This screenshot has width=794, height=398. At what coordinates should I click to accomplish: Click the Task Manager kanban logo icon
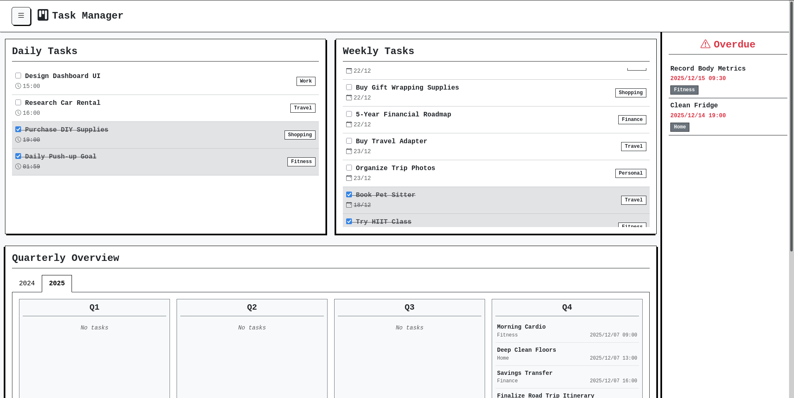coord(43,15)
